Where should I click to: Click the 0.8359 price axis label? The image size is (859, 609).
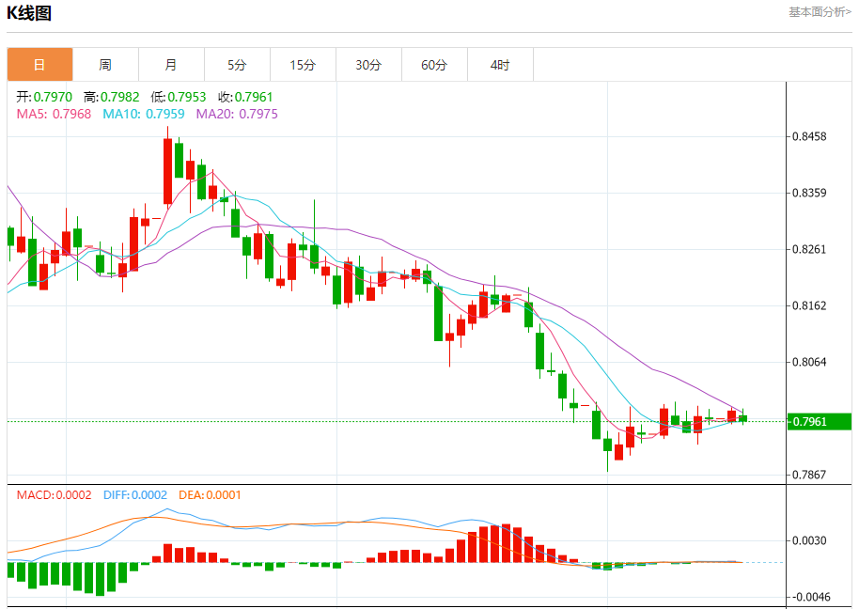[810, 193]
